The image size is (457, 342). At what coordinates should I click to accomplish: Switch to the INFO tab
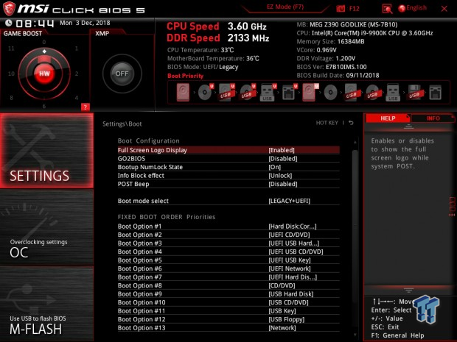click(433, 118)
